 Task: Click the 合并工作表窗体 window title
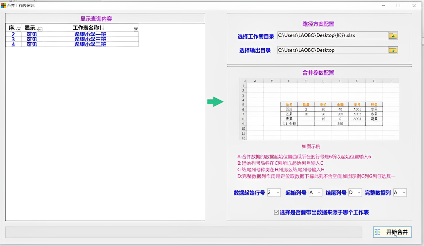tap(21, 6)
